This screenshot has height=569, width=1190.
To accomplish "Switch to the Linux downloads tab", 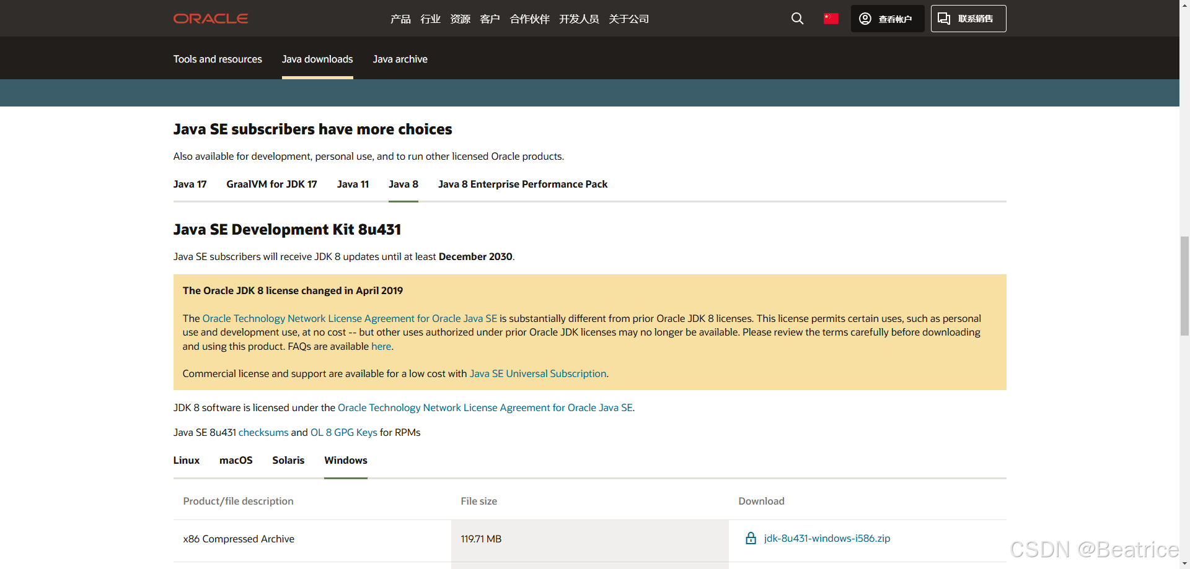I will point(187,460).
